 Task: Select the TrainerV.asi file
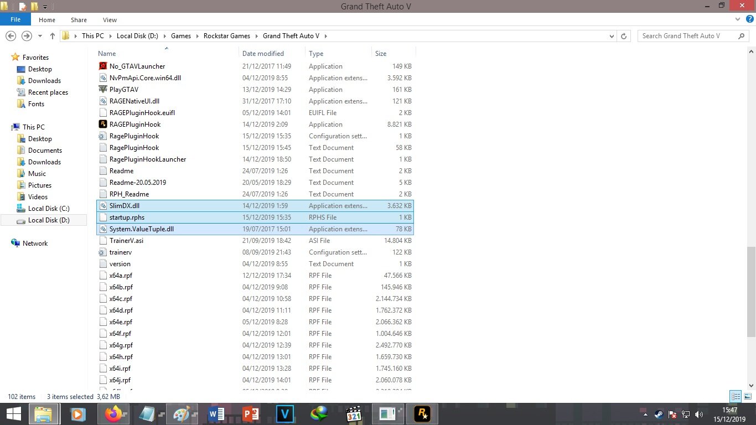tap(255, 241)
